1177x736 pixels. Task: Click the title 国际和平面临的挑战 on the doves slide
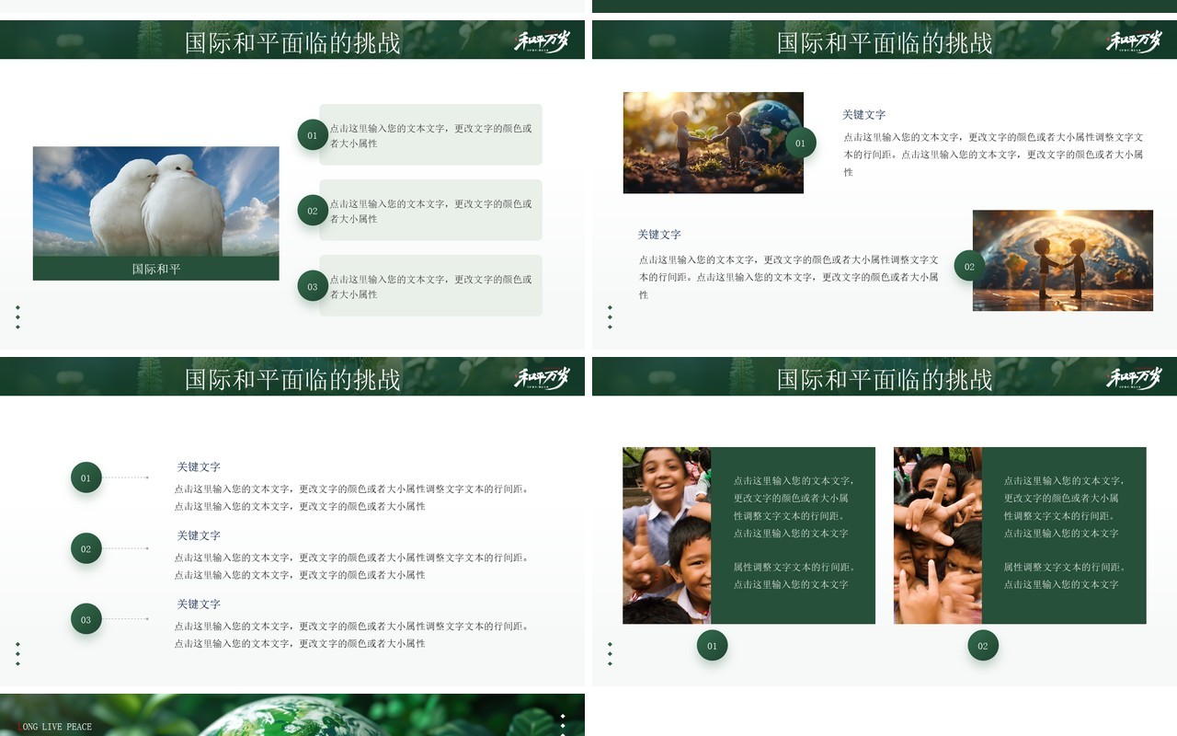click(292, 42)
